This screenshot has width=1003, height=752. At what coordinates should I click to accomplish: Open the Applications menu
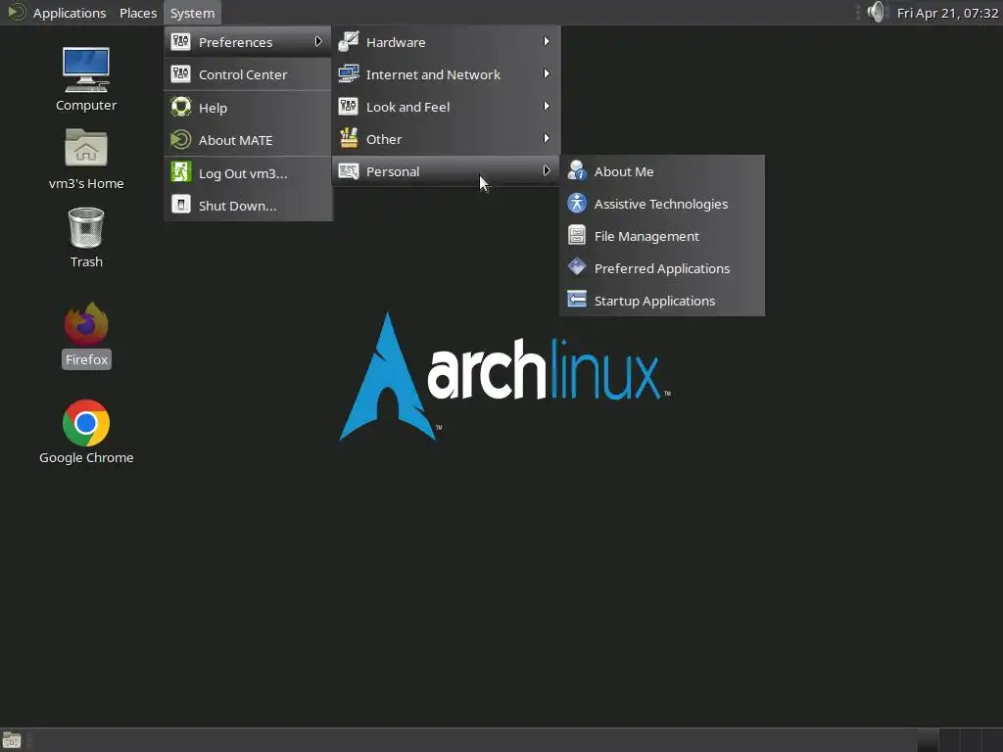pyautogui.click(x=70, y=13)
